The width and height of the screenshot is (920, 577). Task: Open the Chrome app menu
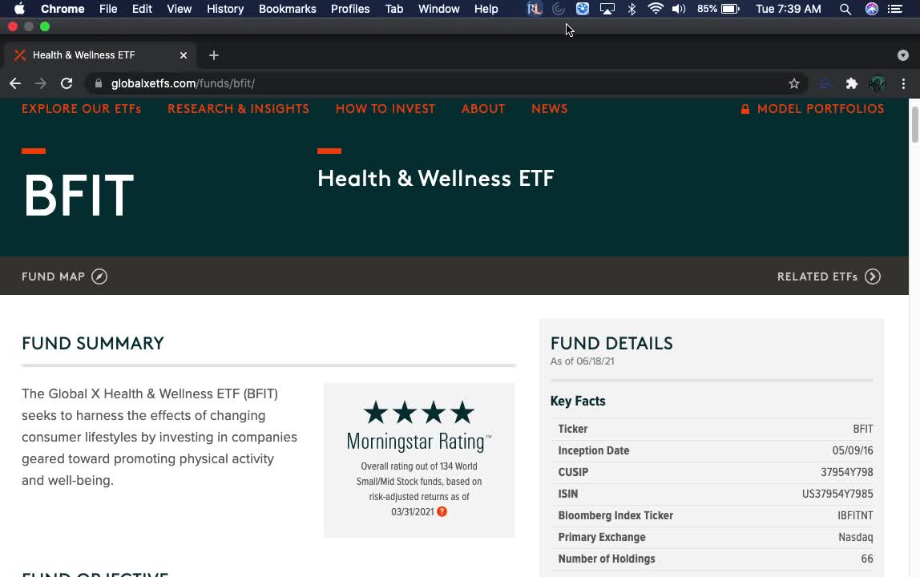pos(63,9)
